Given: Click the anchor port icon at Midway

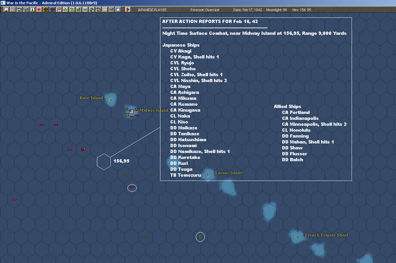Looking at the screenshot, I should pyautogui.click(x=127, y=109).
